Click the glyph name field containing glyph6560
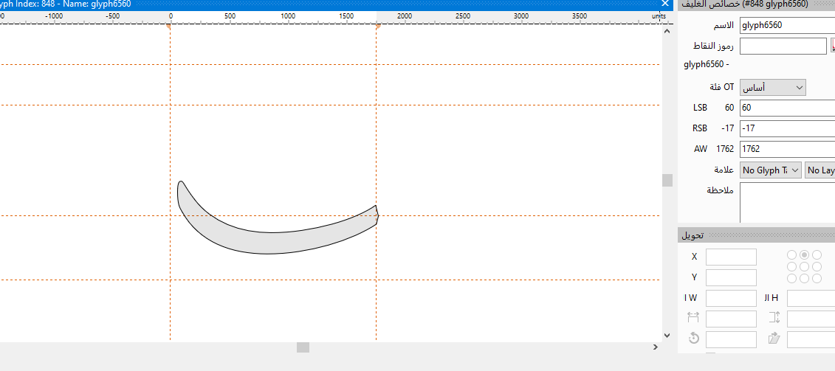Screen dimensions: 835x371 pos(786,25)
